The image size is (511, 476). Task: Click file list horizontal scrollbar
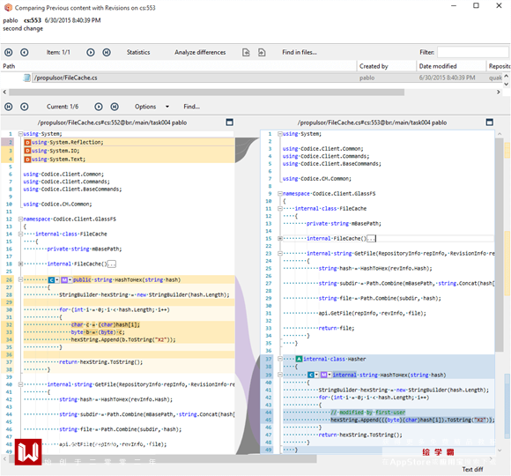pos(207,93)
